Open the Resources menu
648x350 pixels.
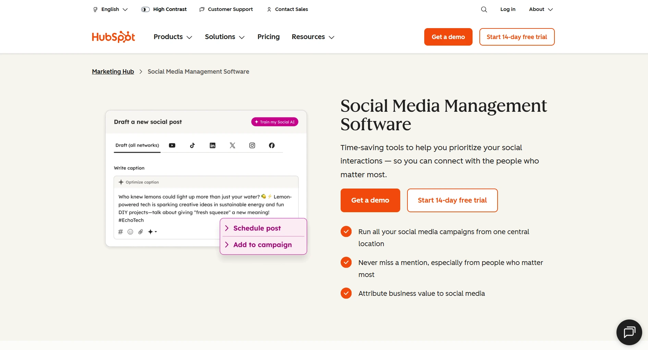313,37
